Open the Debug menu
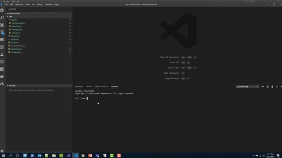This screenshot has height=158, width=282. point(39,4)
